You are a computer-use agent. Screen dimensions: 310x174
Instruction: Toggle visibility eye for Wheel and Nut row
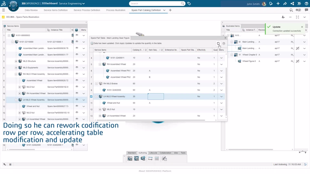pyautogui.click(x=77, y=106)
